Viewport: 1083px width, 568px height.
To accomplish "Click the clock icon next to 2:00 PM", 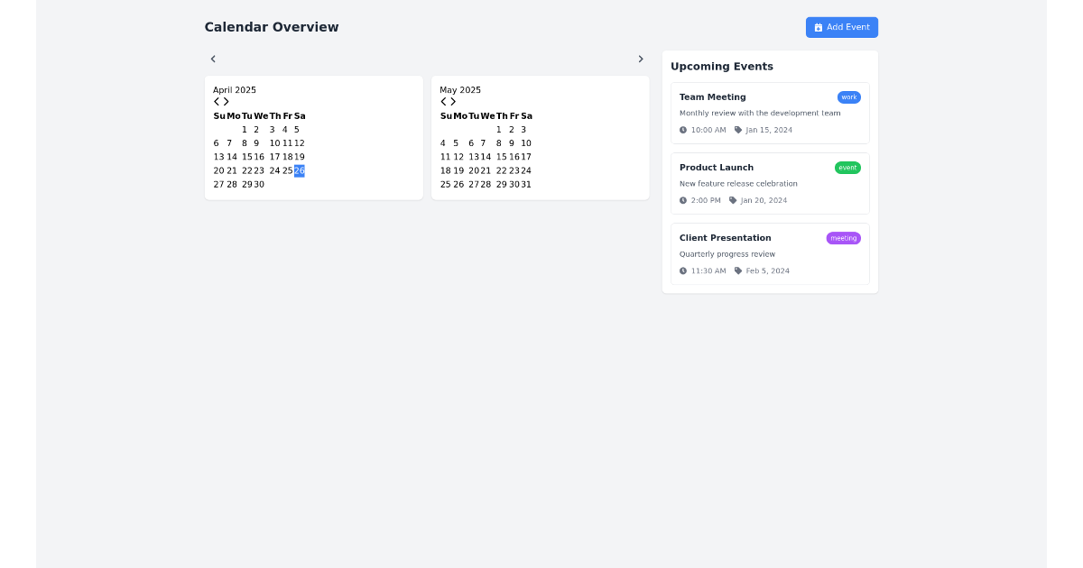I will click(683, 200).
